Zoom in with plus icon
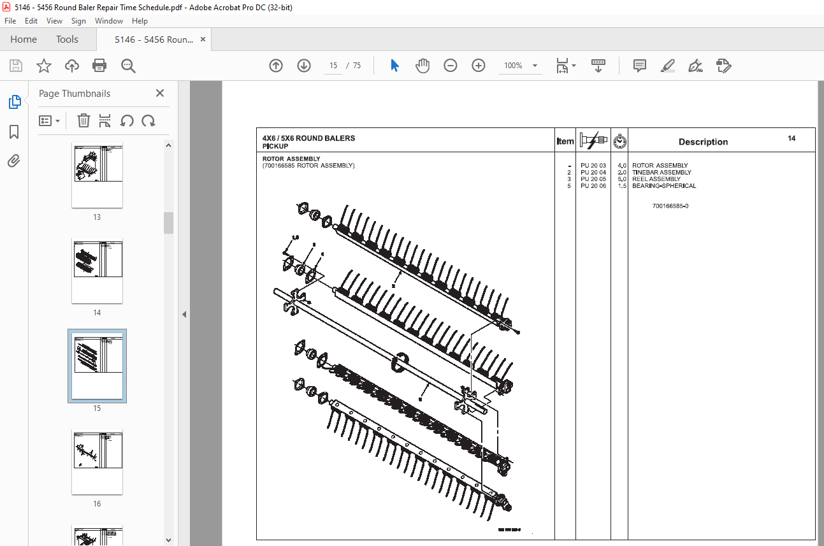 479,66
